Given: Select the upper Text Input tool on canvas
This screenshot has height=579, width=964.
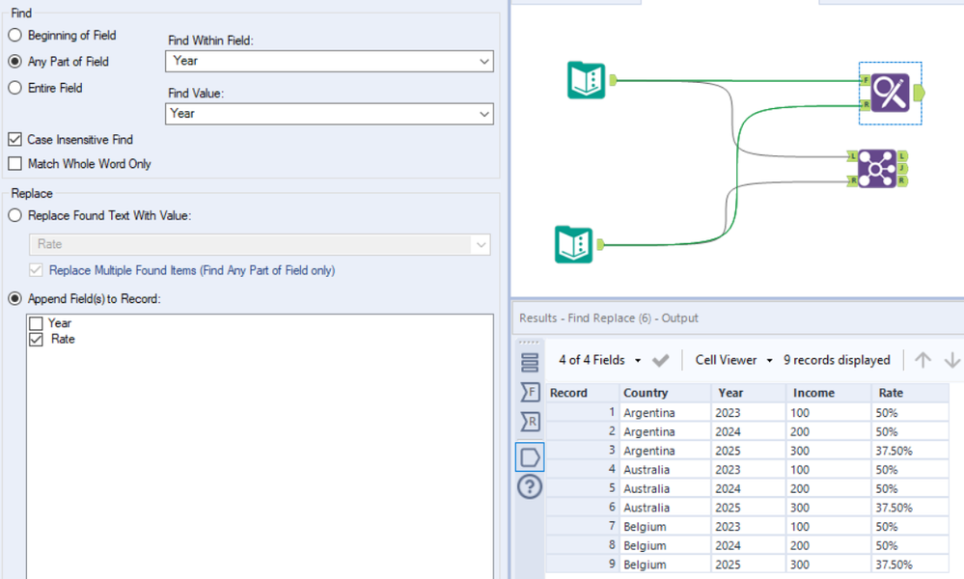Looking at the screenshot, I should [586, 80].
